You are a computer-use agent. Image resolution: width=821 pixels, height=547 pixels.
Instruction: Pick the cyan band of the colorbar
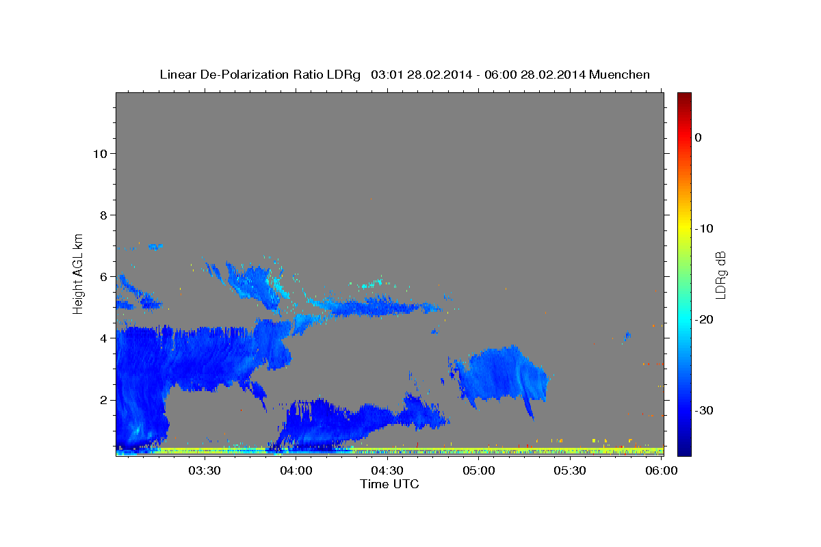point(684,319)
